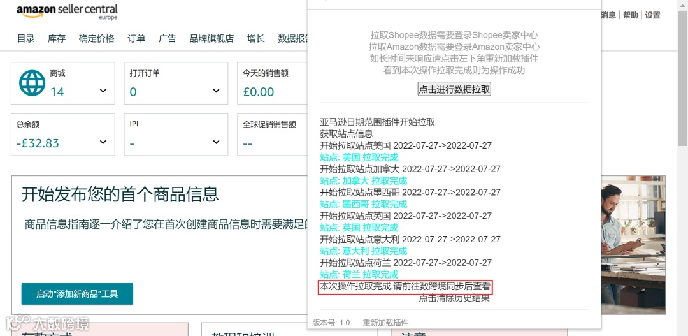688x336 pixels.
Task: Expand the IPI card chevron
Action: 217,142
